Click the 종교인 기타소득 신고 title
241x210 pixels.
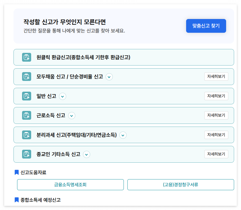pyautogui.click(x=58, y=154)
